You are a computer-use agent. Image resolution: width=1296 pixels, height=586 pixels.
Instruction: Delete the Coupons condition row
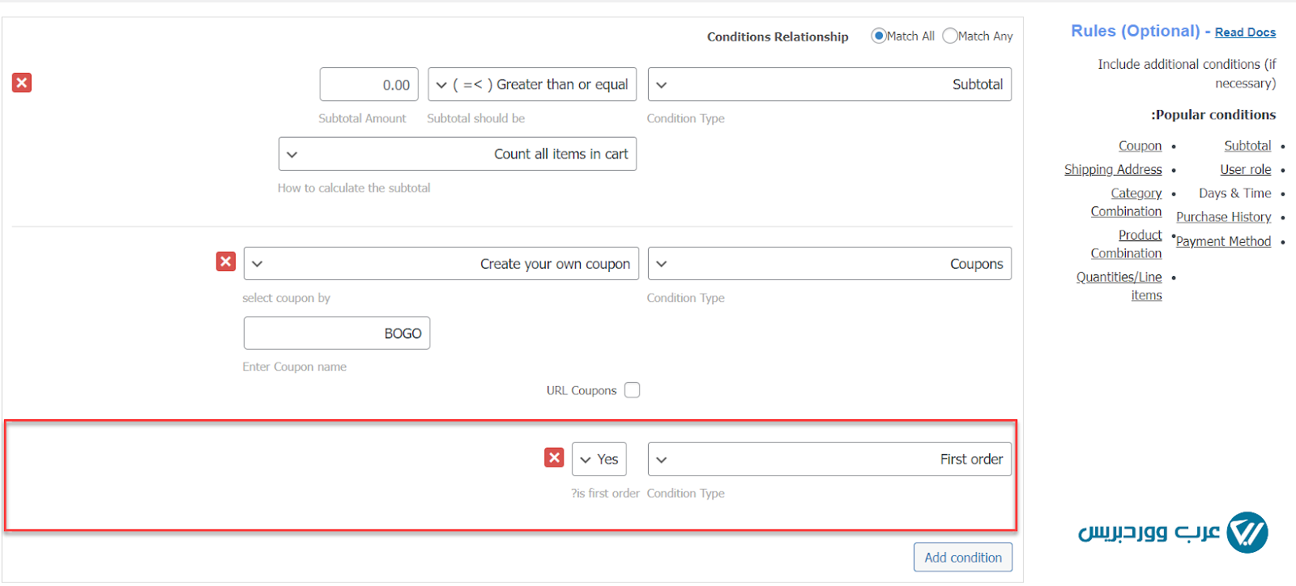(x=226, y=261)
